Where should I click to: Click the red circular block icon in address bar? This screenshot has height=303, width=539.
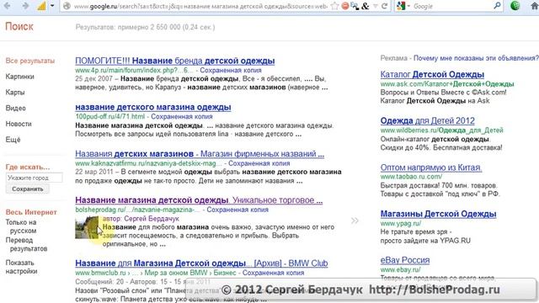(x=345, y=6)
